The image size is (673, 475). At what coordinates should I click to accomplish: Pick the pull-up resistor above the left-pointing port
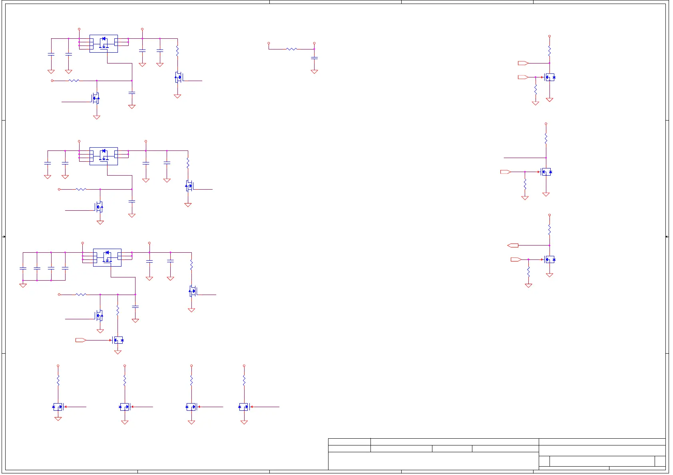pyautogui.click(x=550, y=230)
